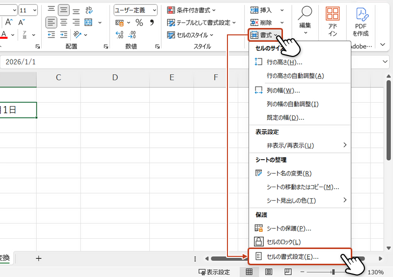Image resolution: width=393 pixels, height=277 pixels.
Task: Open セルのスタイル gallery
Action: pos(190,35)
